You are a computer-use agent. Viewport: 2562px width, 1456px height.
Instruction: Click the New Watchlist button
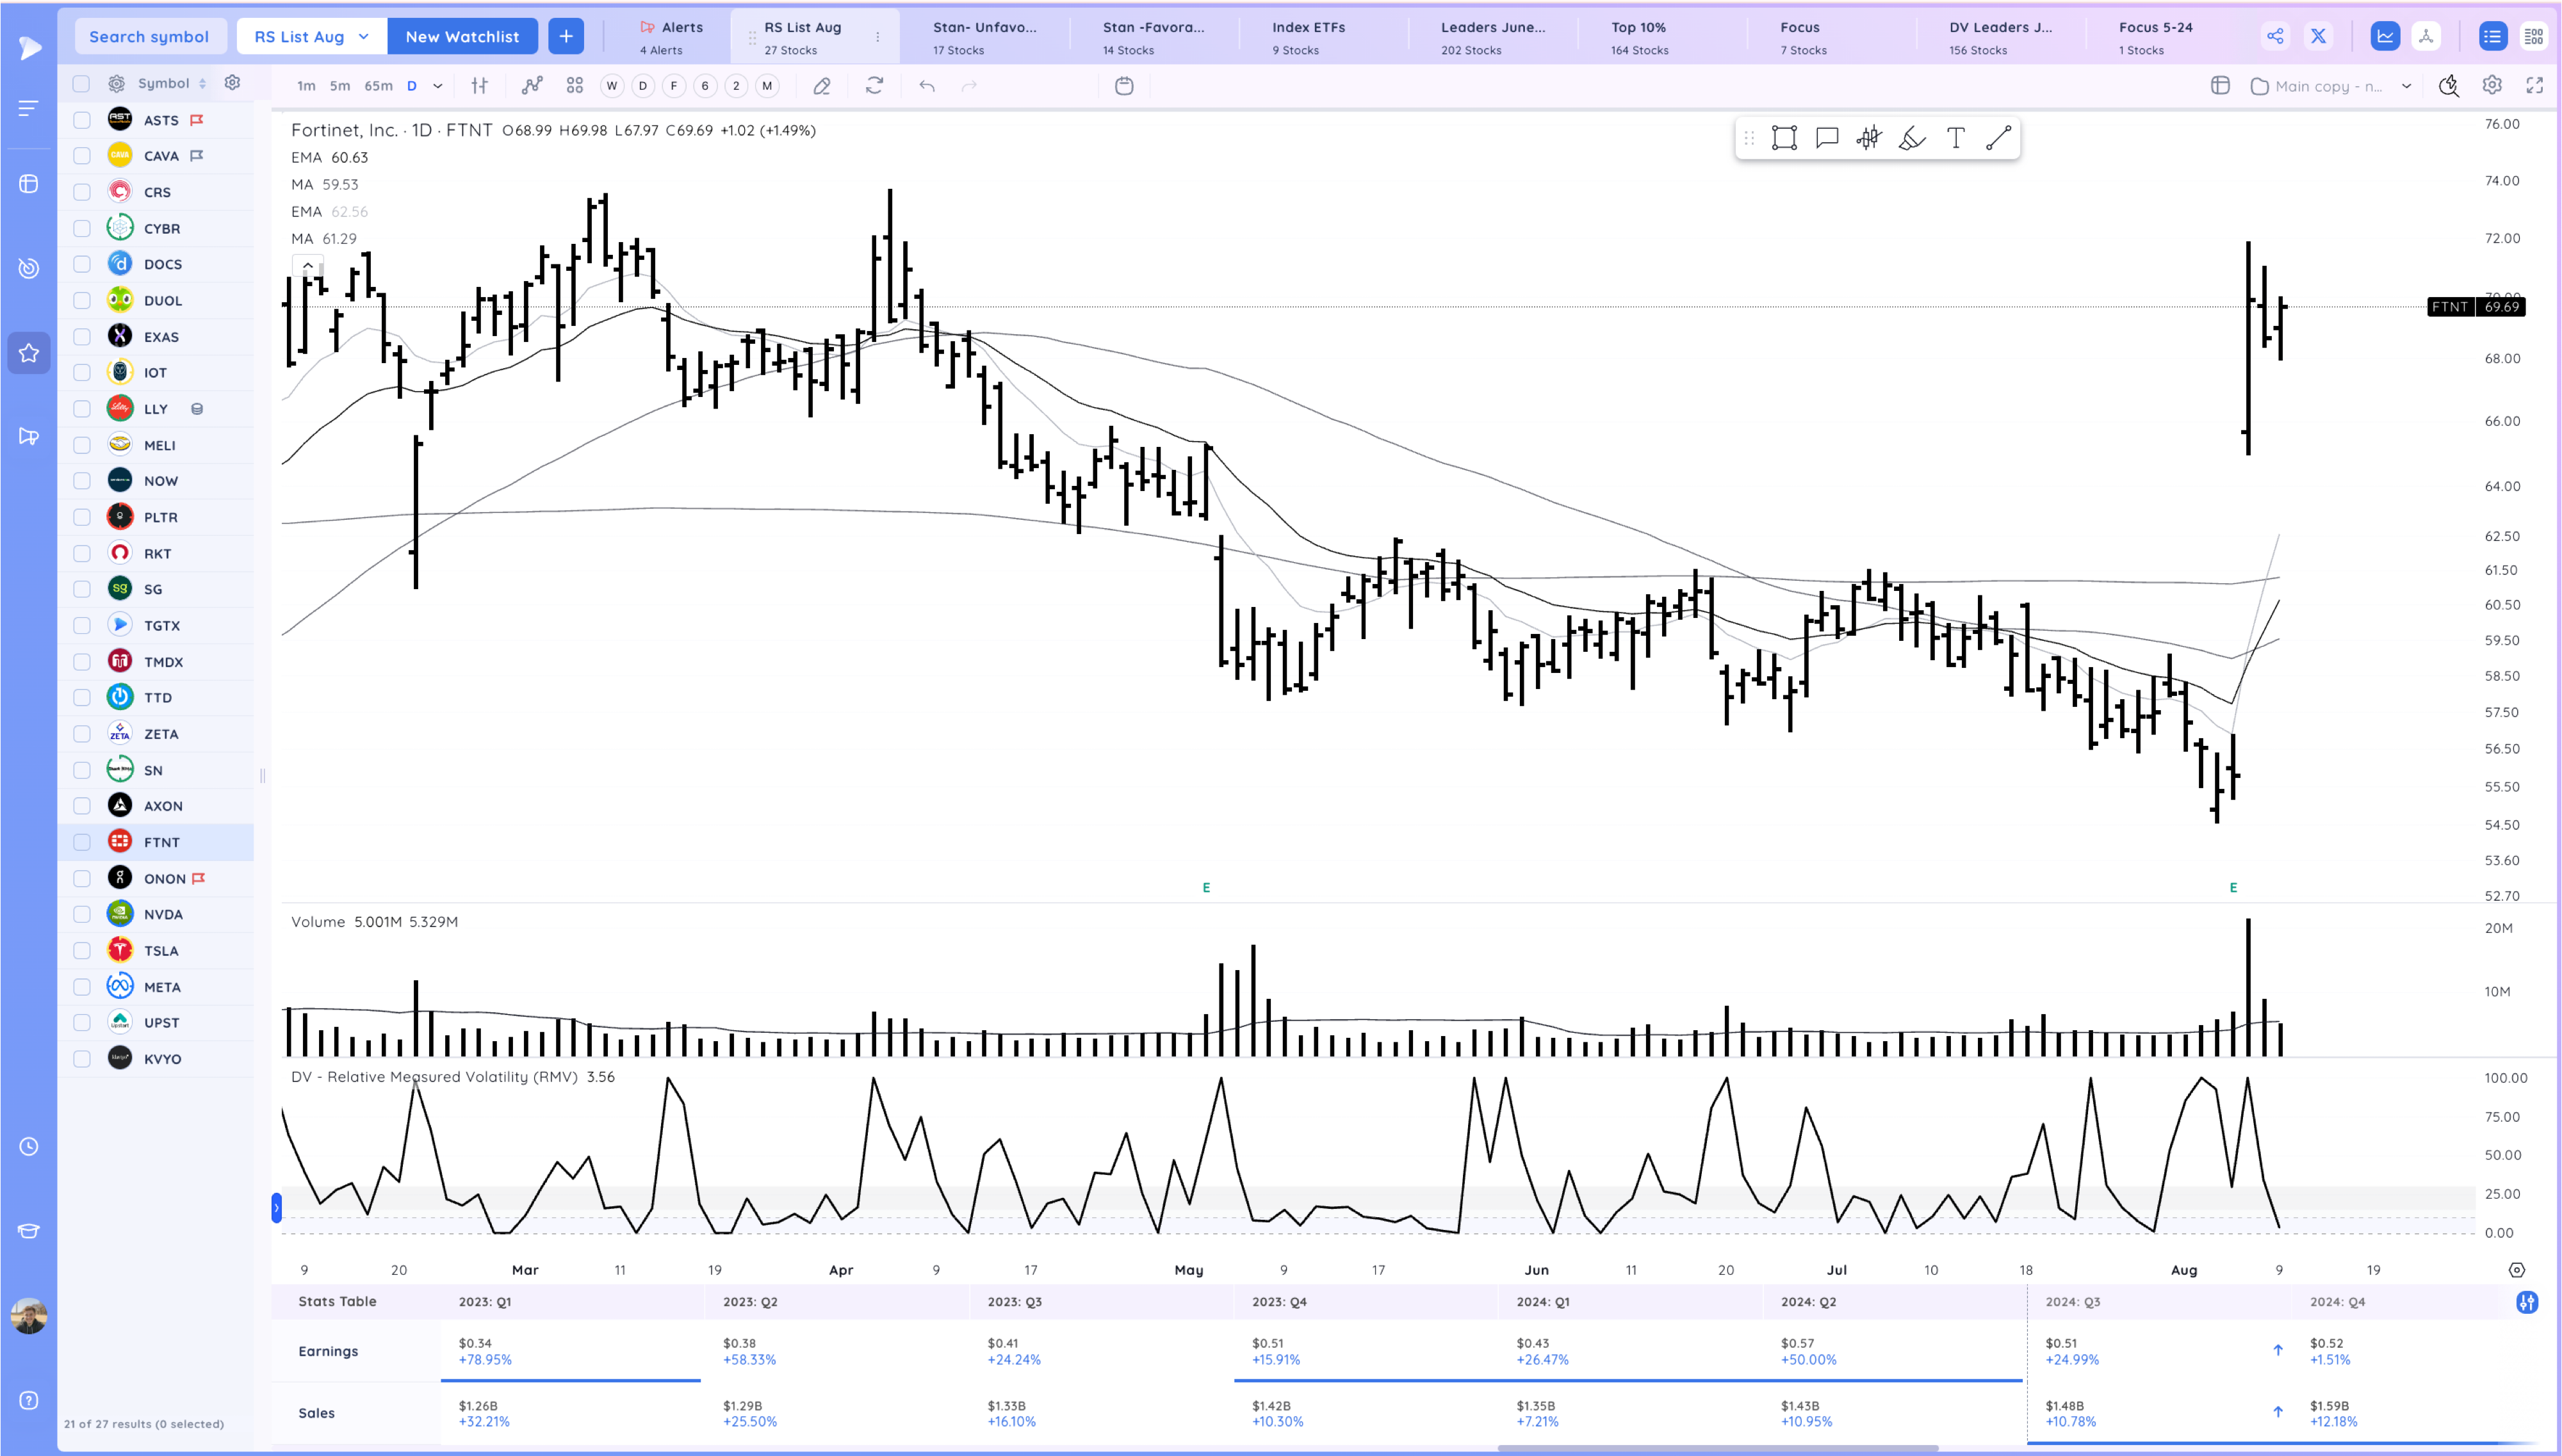click(462, 36)
